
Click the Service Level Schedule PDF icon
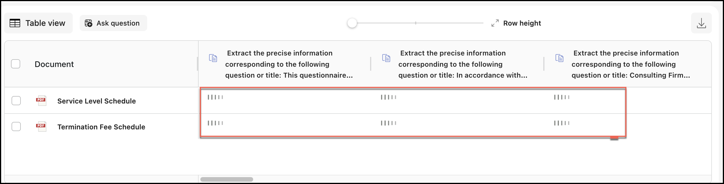41,101
